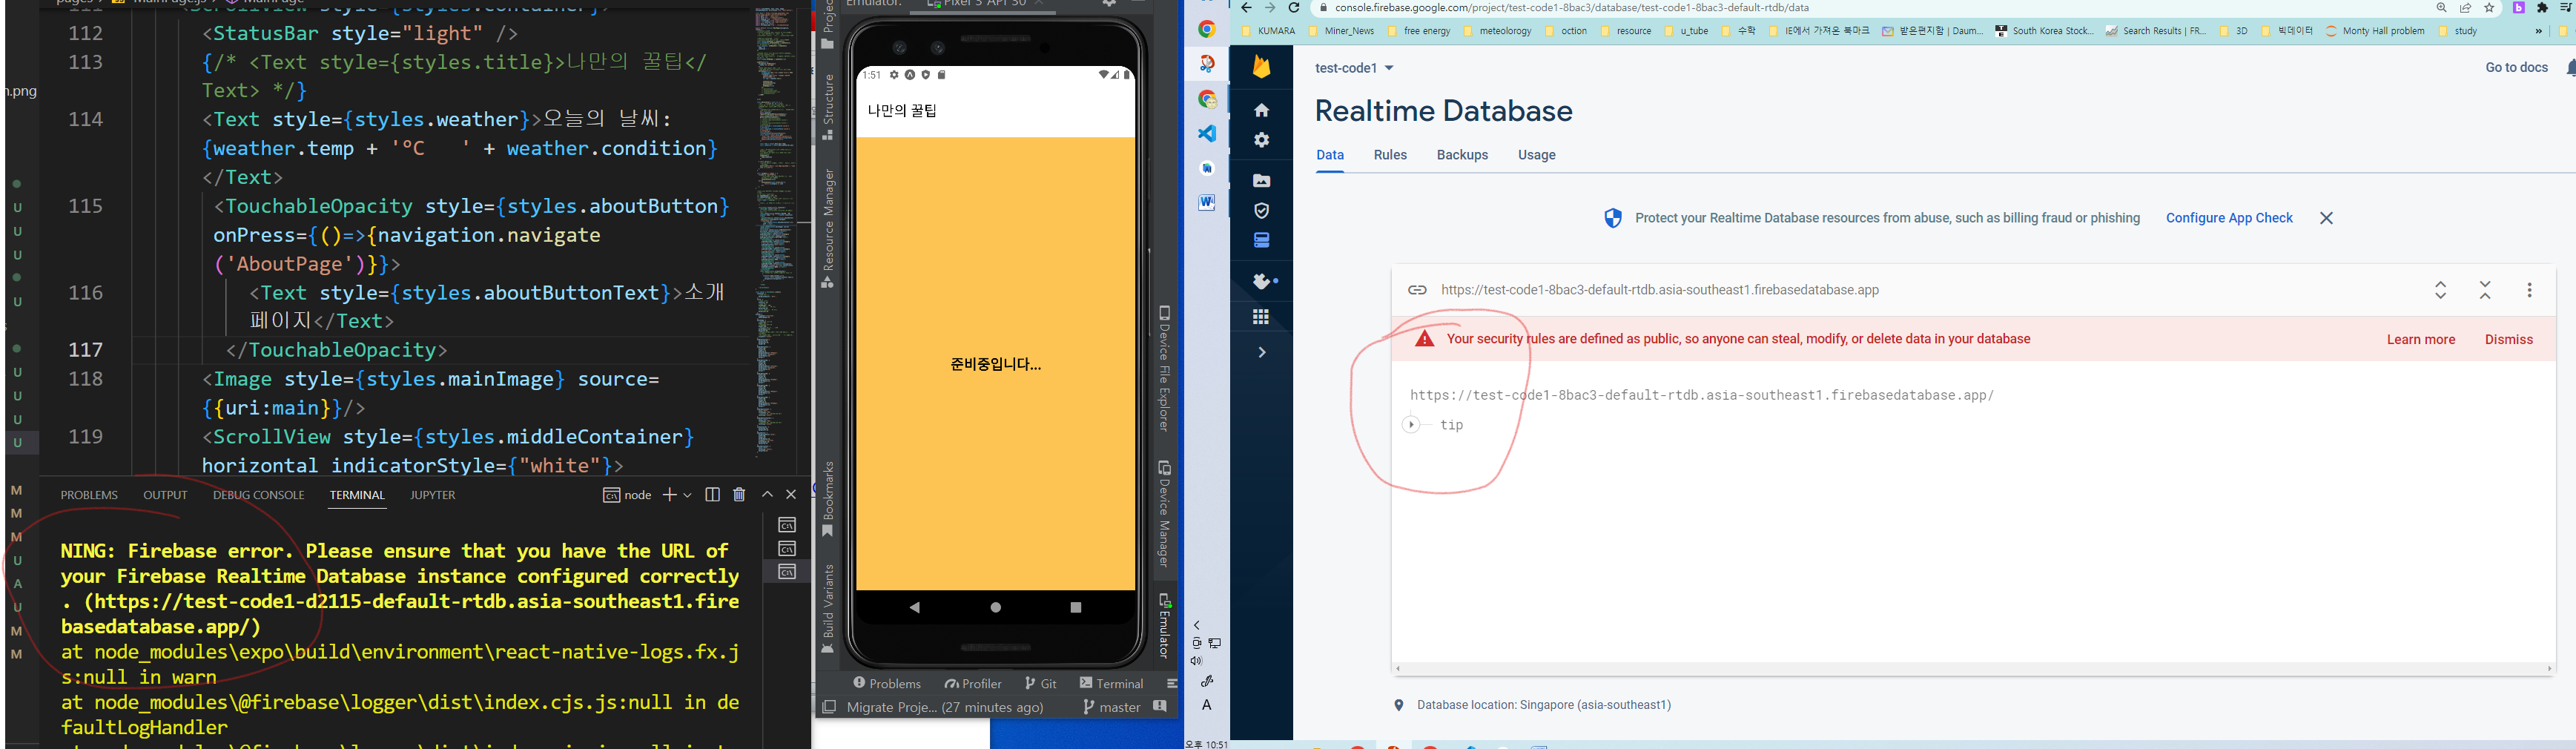2576x749 pixels.
Task: Open the test-code1 project selector dropdown
Action: [x=1354, y=68]
